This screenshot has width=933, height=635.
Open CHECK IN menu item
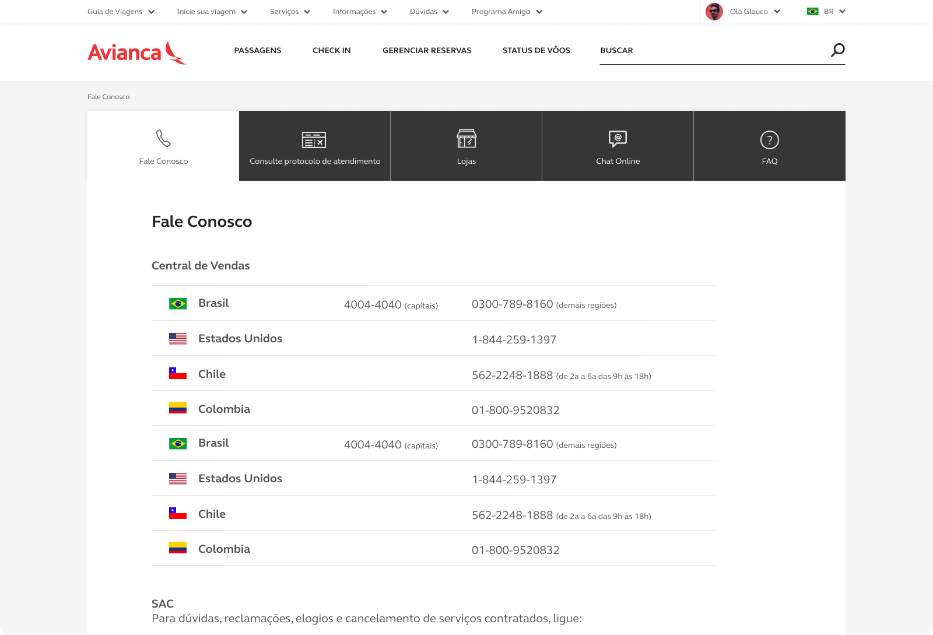332,50
